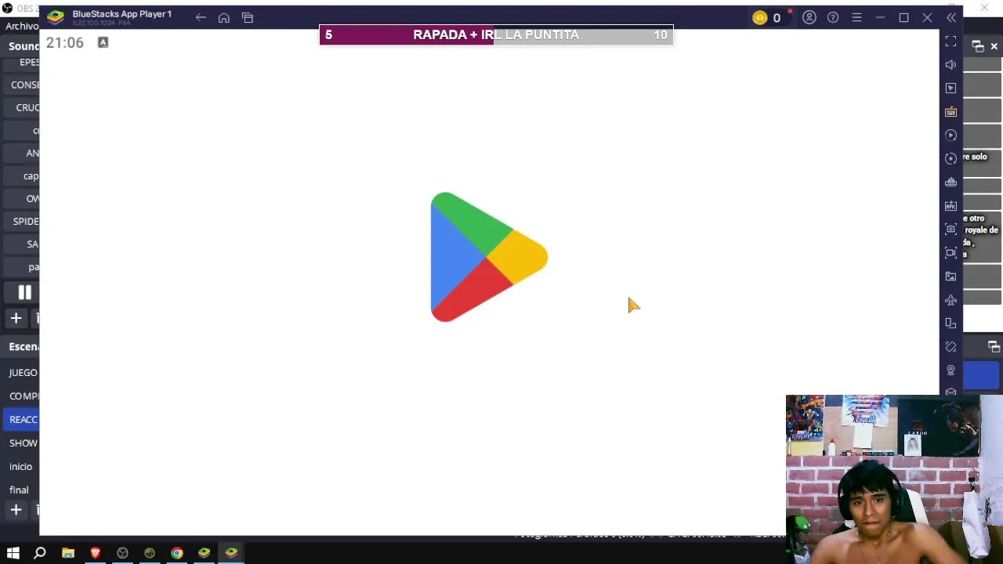Toggle mouse cursor lock in BlueStacks
The height and width of the screenshot is (564, 1003).
(951, 88)
